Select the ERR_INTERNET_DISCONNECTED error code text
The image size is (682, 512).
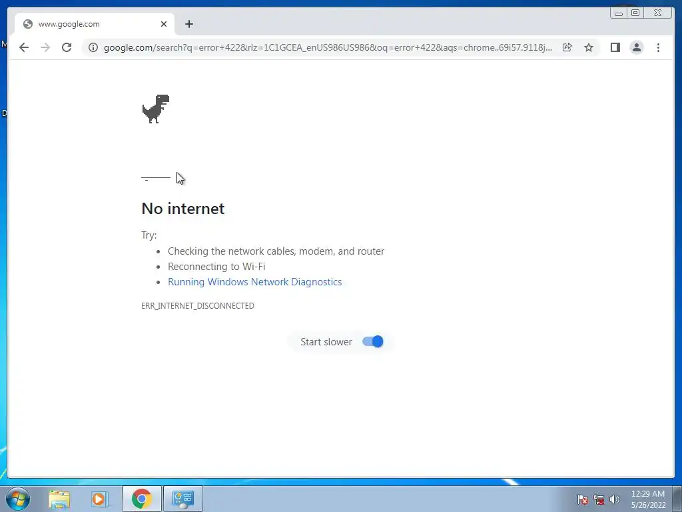(198, 305)
